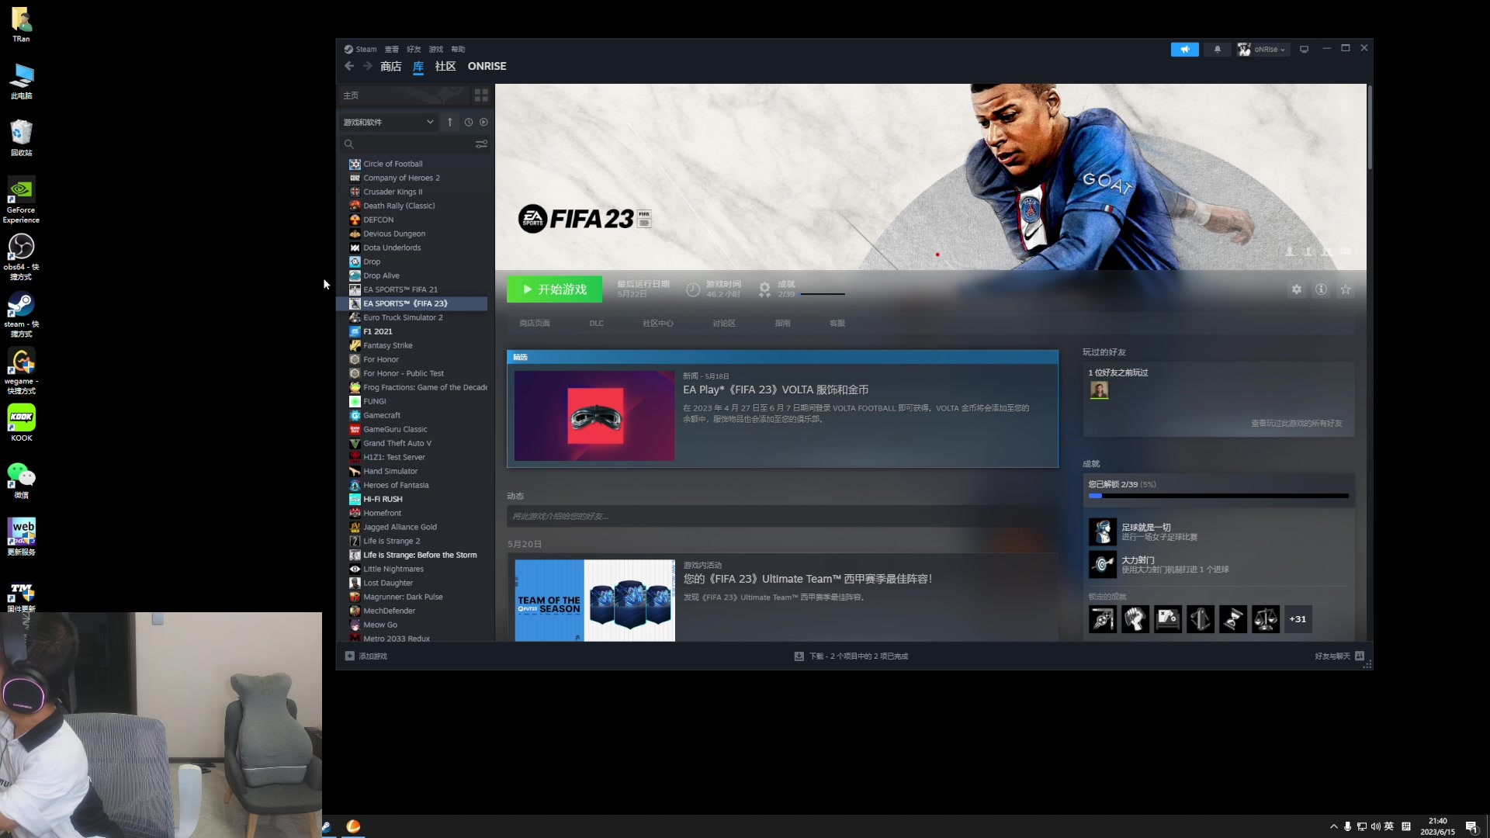Open 指南 link
The height and width of the screenshot is (838, 1490).
782,324
